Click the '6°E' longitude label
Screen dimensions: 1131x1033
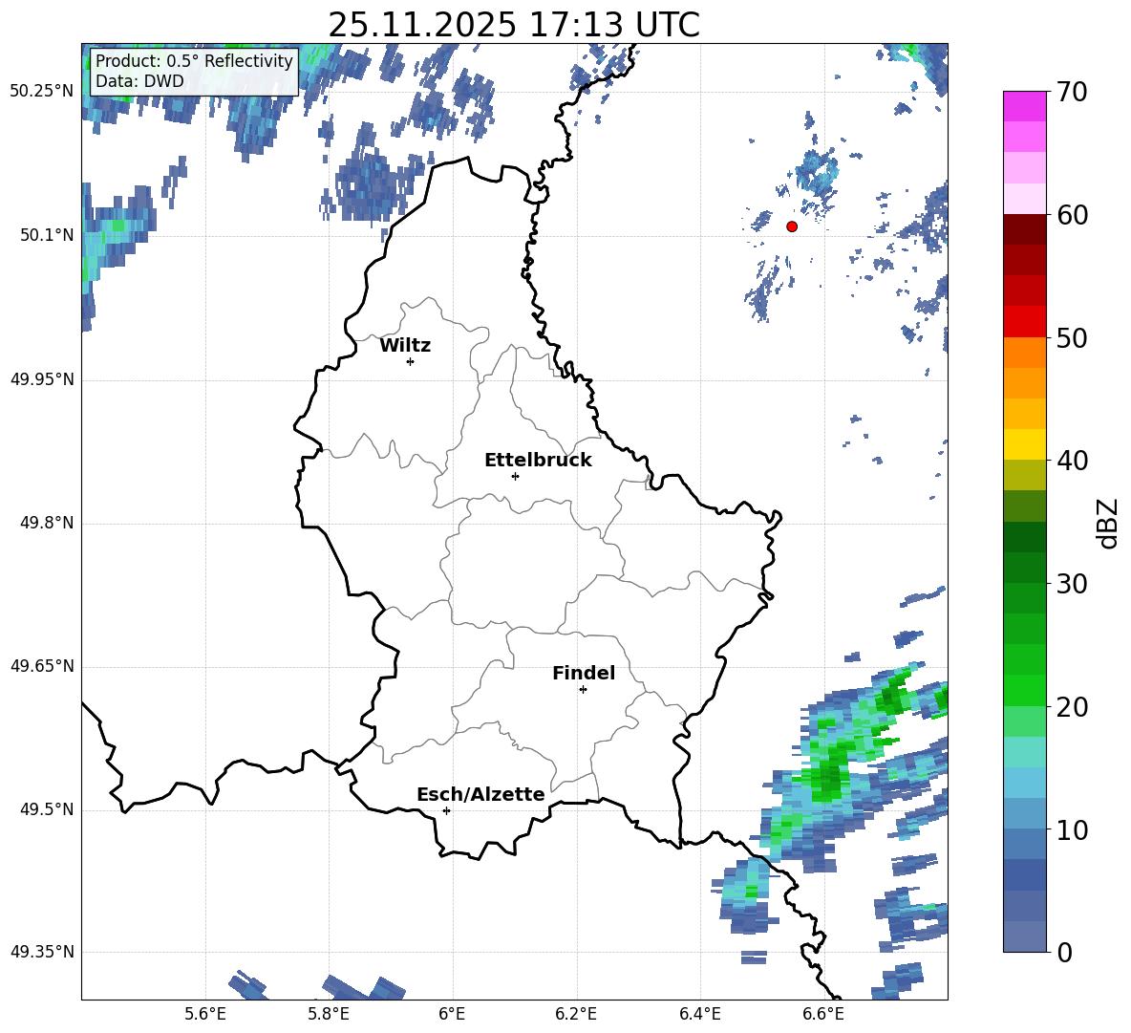(452, 1014)
